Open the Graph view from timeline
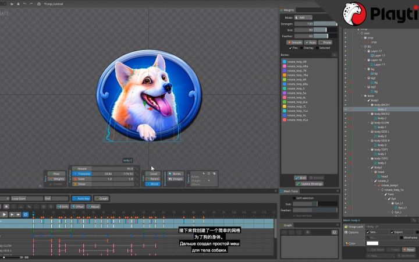The image size is (419, 262). click(x=101, y=199)
